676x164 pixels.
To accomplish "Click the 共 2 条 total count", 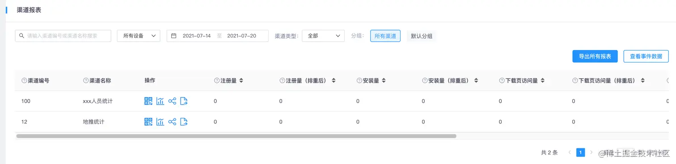I will (x=549, y=152).
